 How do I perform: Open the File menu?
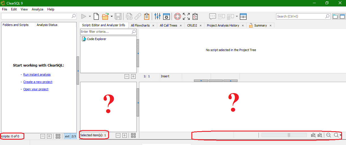pyautogui.click(x=5, y=9)
